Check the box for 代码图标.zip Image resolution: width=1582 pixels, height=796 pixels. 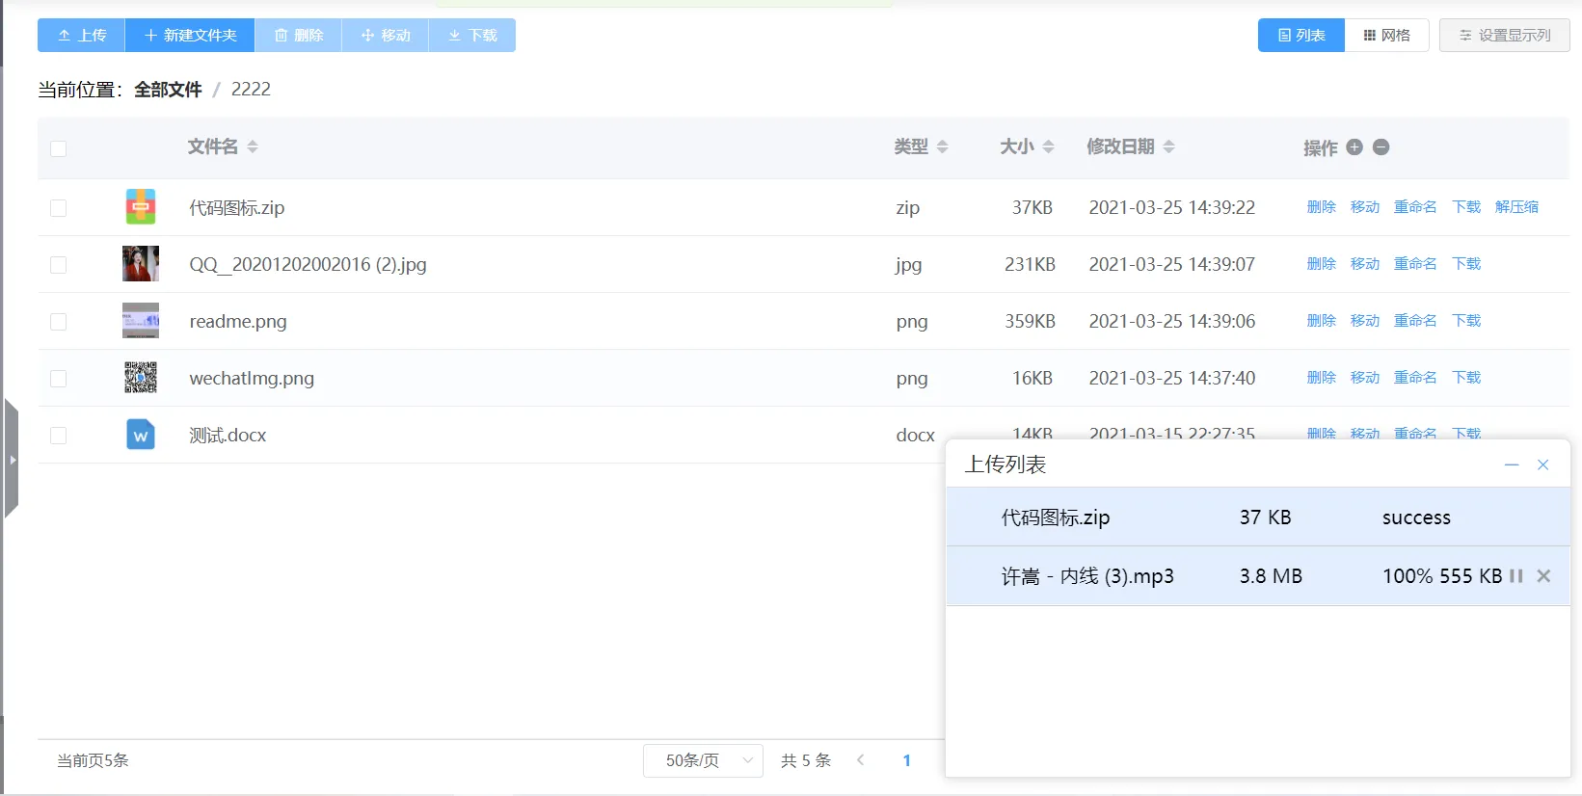(59, 208)
